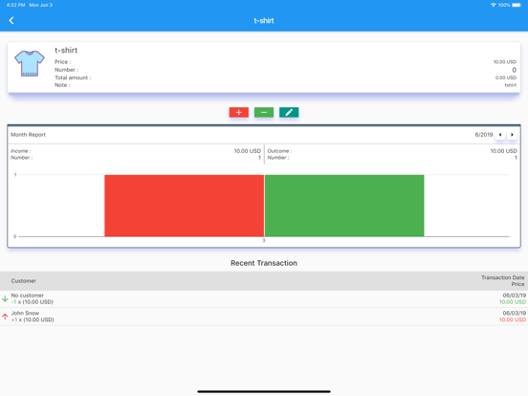Click the Price value 10.00 USD in card
Screen dimensions: 528x396
(505, 62)
